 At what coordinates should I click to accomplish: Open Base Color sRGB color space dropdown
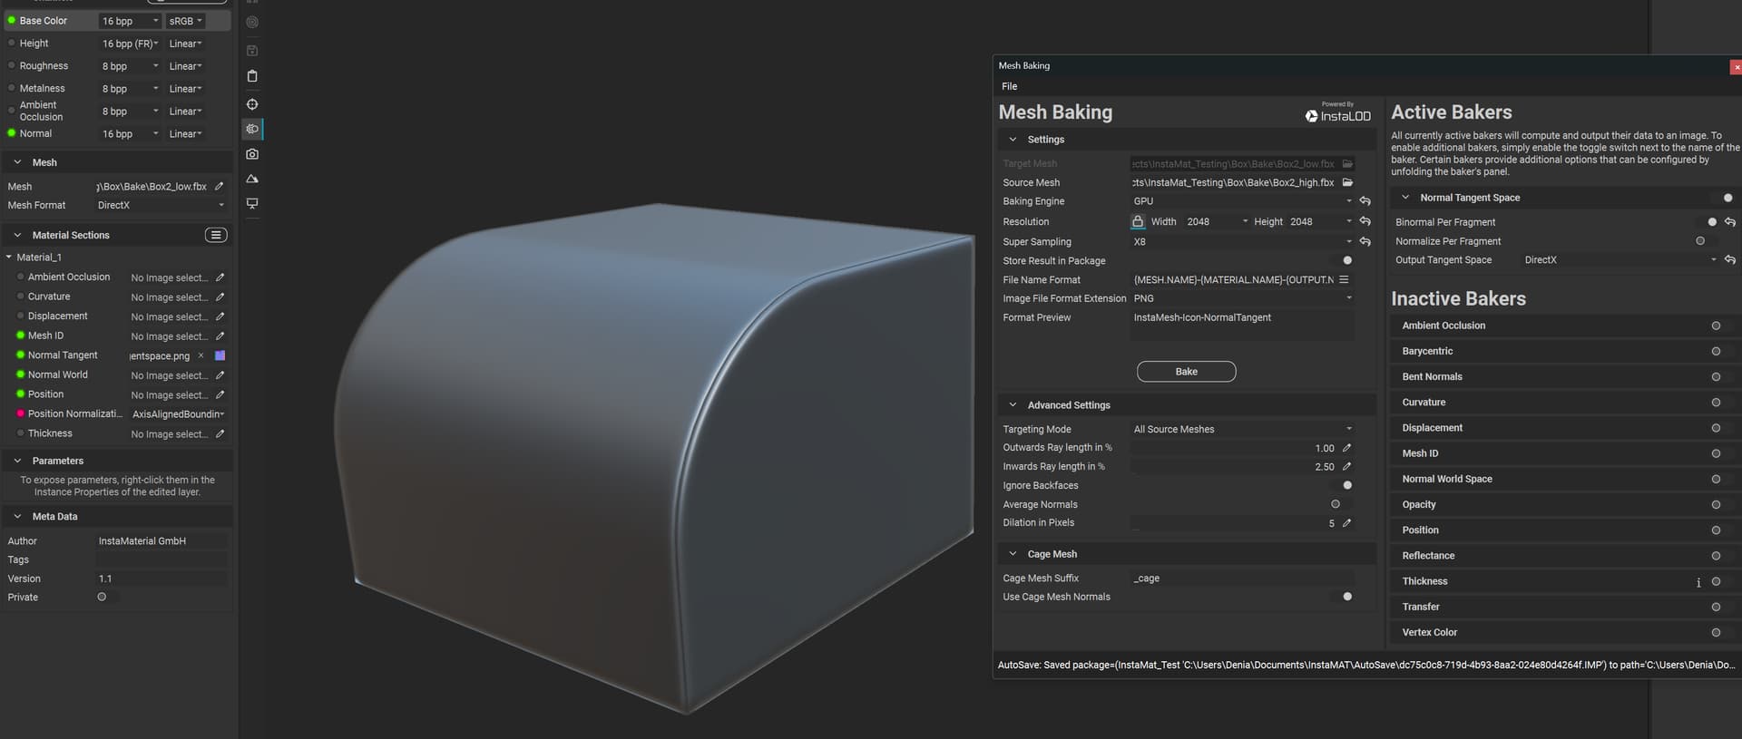[185, 21]
